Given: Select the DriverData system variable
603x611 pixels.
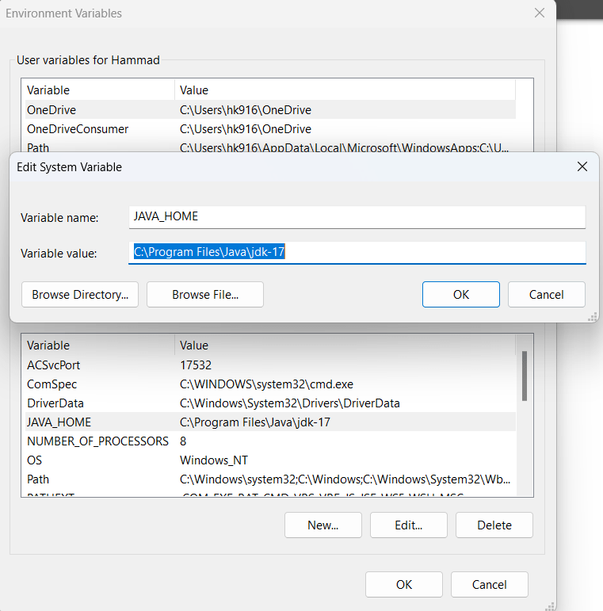Looking at the screenshot, I should pyautogui.click(x=270, y=403).
